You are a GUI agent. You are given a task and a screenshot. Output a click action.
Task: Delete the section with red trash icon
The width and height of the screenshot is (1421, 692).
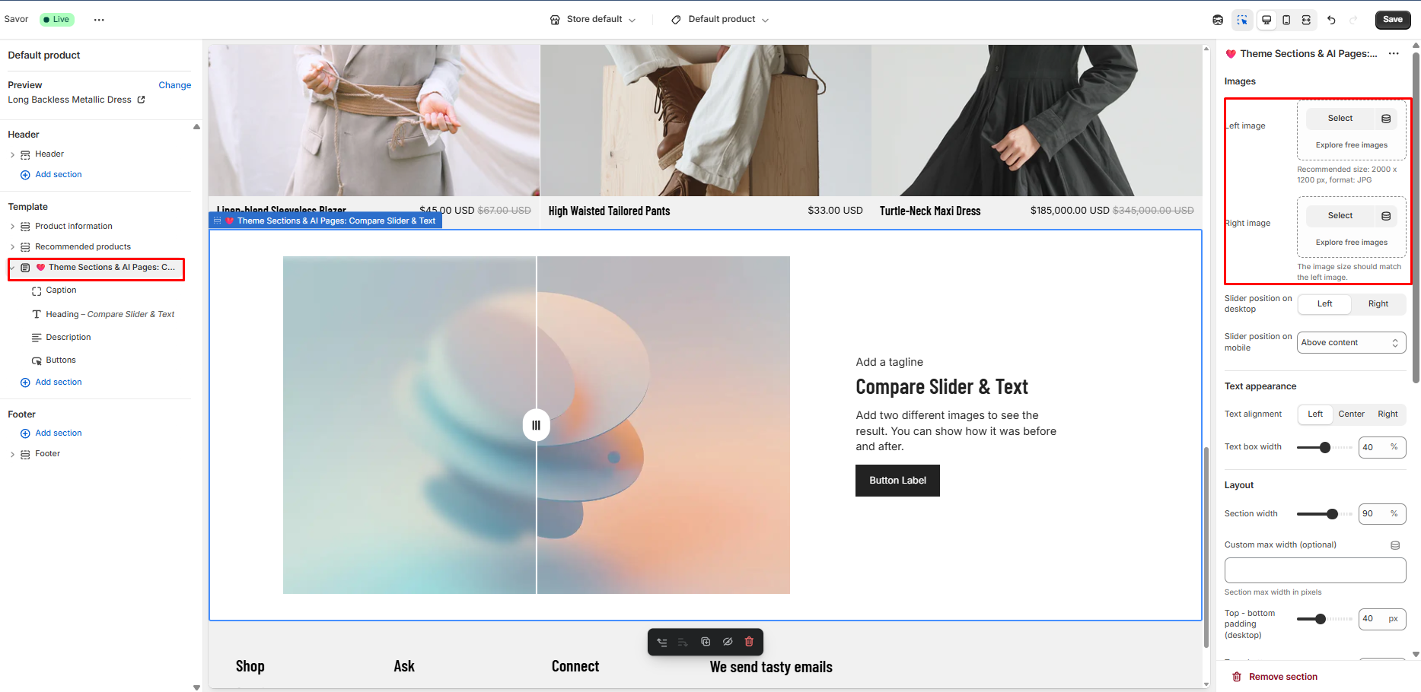click(749, 642)
